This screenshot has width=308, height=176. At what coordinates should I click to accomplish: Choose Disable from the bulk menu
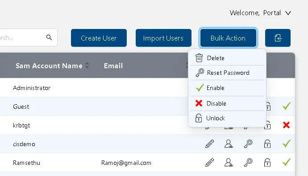(227, 103)
